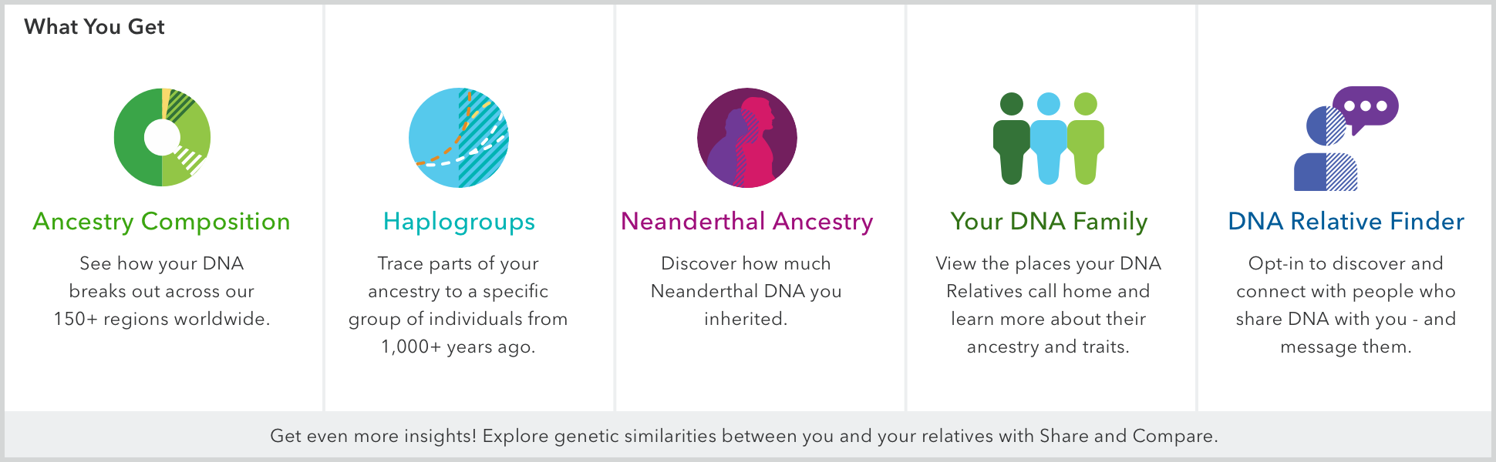Click the "What You Get" section heading
1496x462 pixels.
pos(94,27)
